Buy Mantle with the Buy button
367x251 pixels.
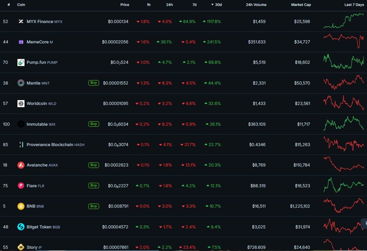point(94,83)
